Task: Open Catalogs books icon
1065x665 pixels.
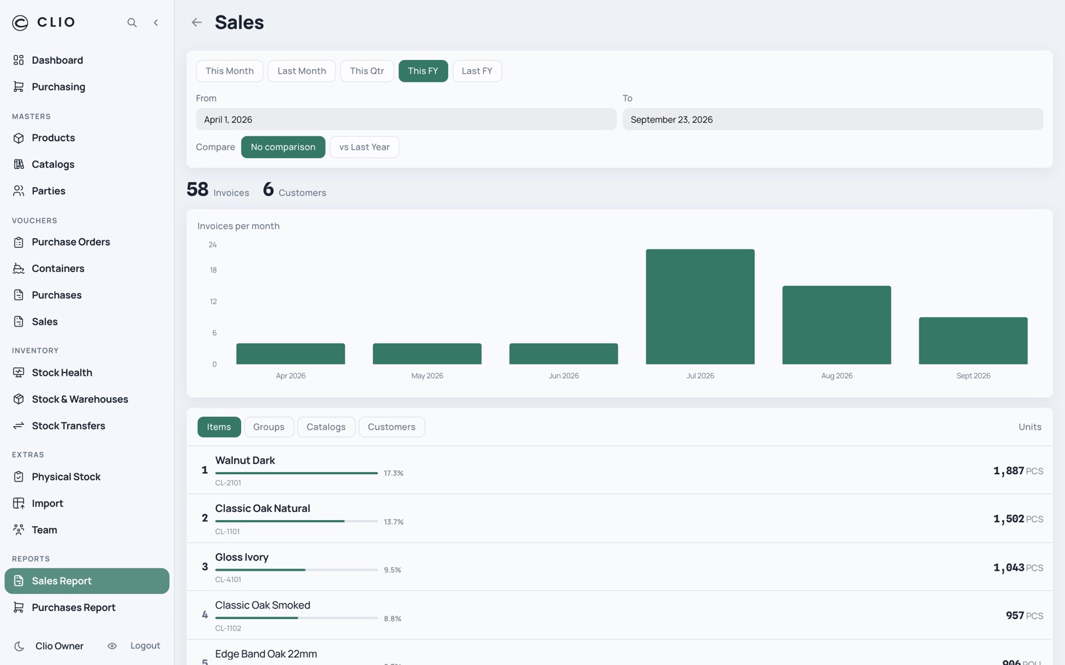Action: coord(19,164)
